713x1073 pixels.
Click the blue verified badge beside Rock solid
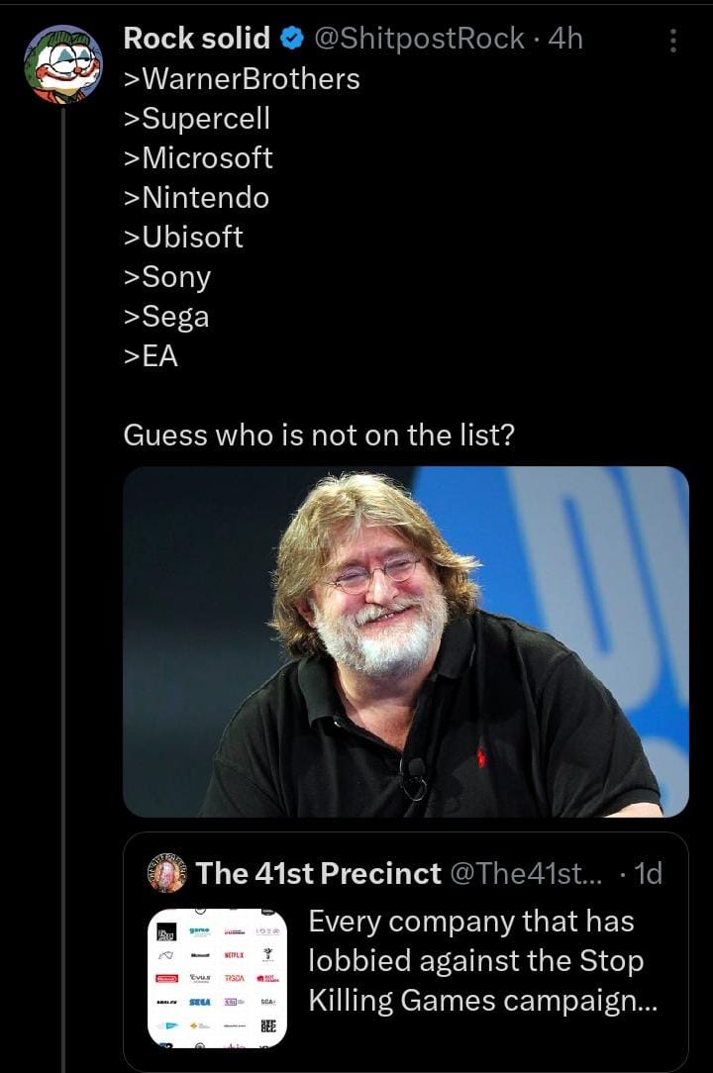(x=291, y=40)
